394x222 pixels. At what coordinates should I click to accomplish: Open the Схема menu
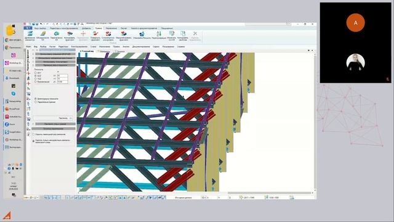[x=93, y=47]
